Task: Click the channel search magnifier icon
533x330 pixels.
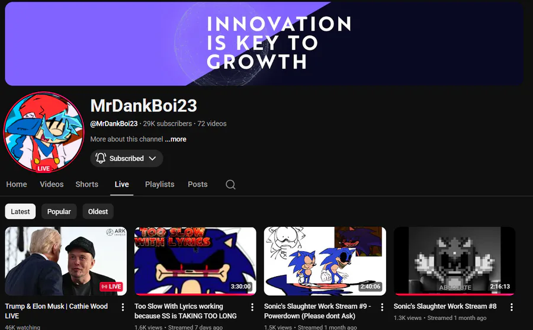Action: point(230,184)
